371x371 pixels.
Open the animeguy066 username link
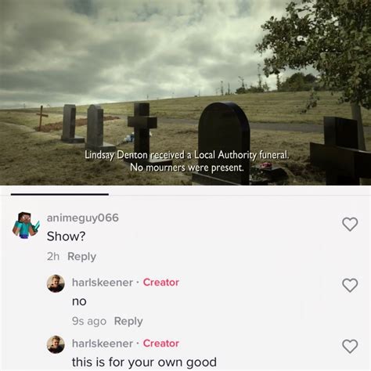tap(83, 218)
